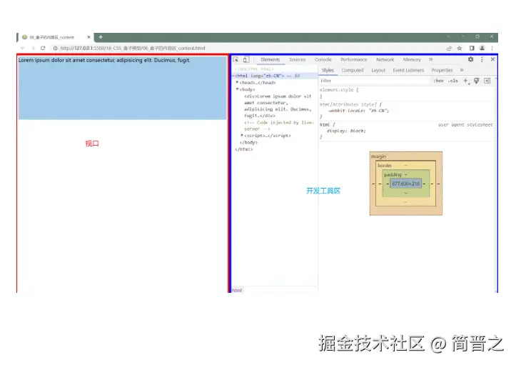Open the Network tab
This screenshot has height=365, width=516.
pyautogui.click(x=385, y=59)
